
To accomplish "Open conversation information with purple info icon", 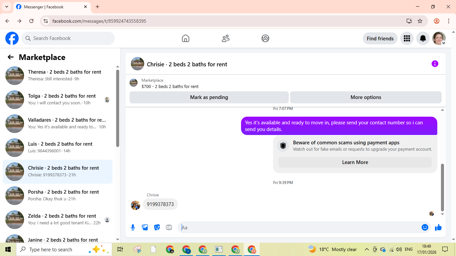I will pyautogui.click(x=435, y=64).
